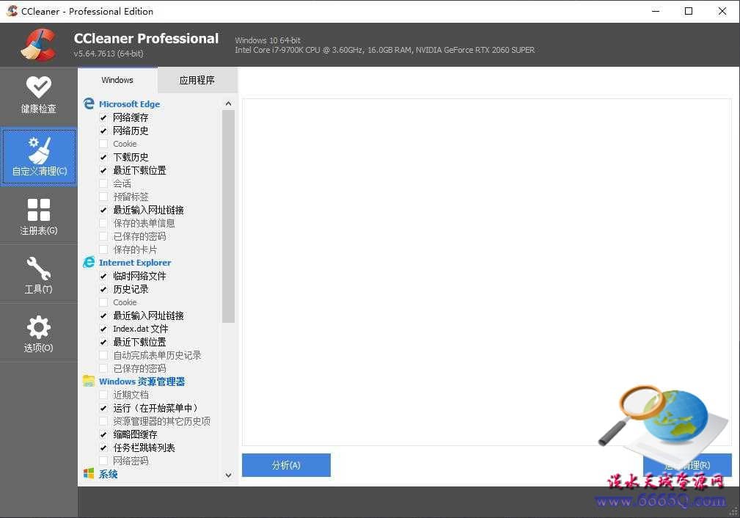Uncheck the 缩略图缓存 checkbox
The height and width of the screenshot is (518, 740).
[x=103, y=434]
